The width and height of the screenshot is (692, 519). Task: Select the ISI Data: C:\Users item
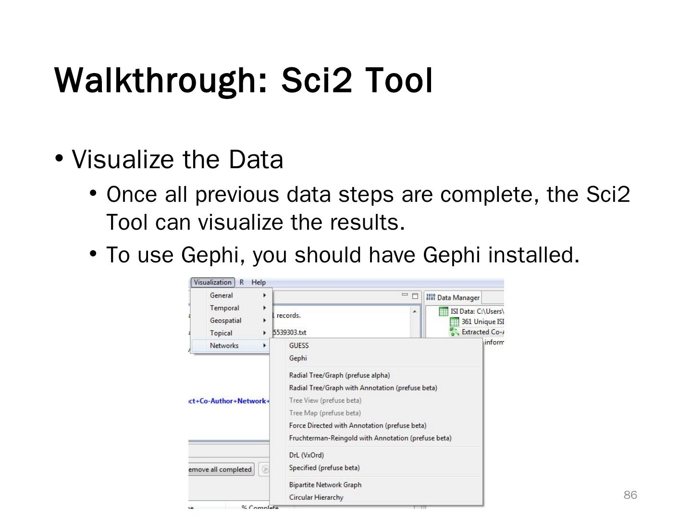(477, 311)
